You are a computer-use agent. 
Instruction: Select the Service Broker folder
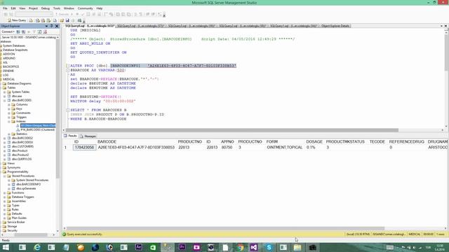[x=16, y=222]
